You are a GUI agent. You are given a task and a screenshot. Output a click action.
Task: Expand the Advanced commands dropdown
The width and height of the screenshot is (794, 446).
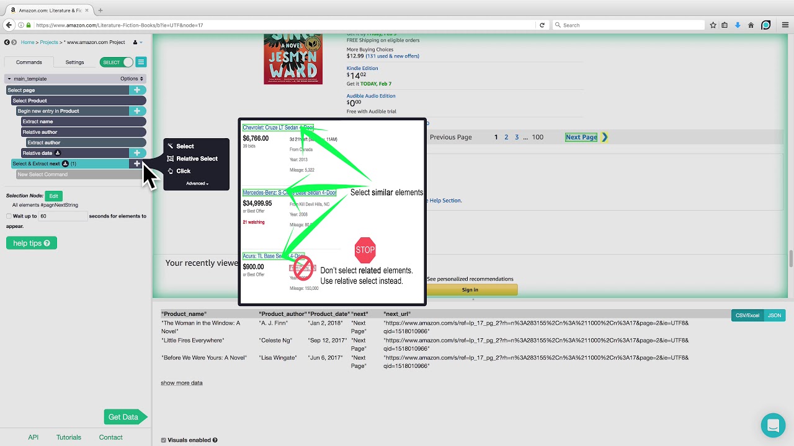coord(197,183)
